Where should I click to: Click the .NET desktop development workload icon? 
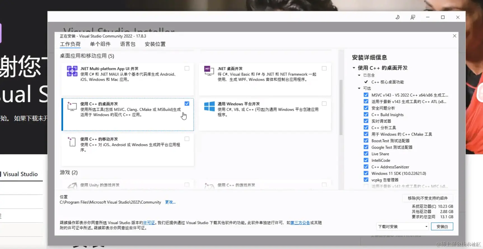pos(209,71)
